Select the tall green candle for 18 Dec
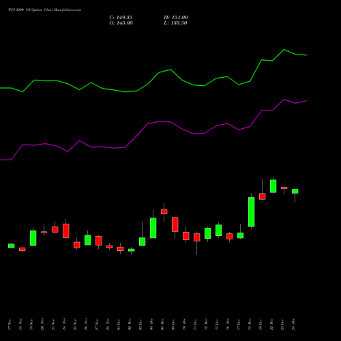The height and width of the screenshot is (341, 341). [x=251, y=212]
